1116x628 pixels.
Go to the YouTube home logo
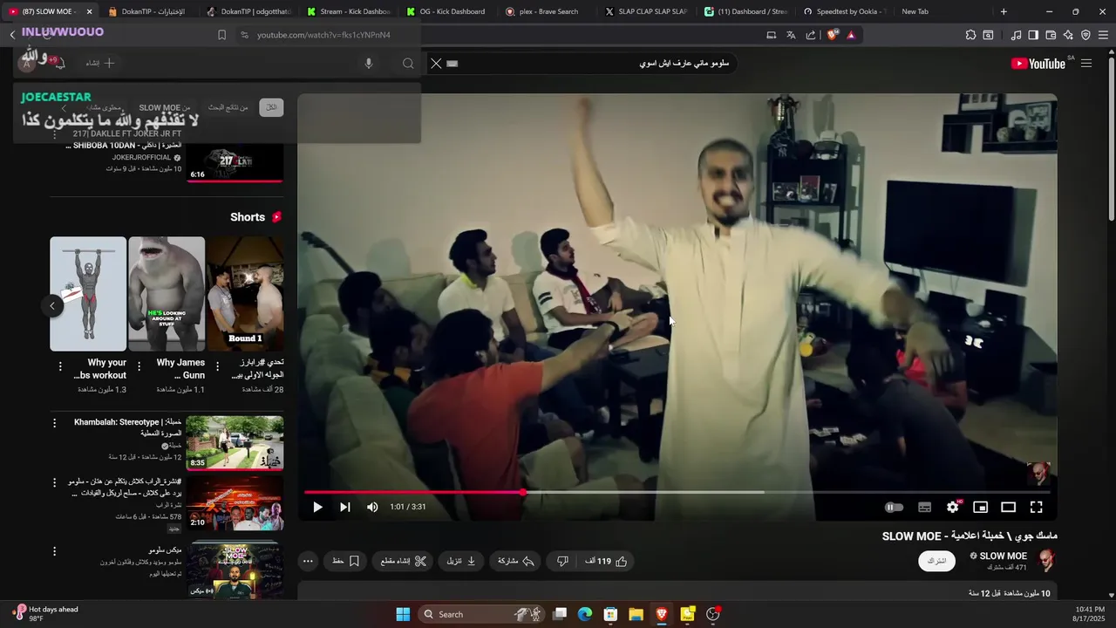(x=1038, y=63)
